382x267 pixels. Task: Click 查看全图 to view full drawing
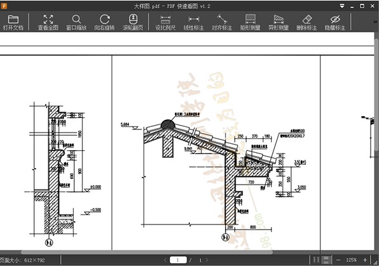point(48,23)
